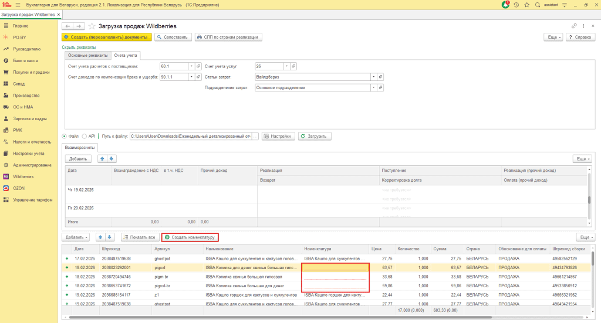This screenshot has width=601, height=323.
Task: Switch to Основные реквизиты tab
Action: 88,55
